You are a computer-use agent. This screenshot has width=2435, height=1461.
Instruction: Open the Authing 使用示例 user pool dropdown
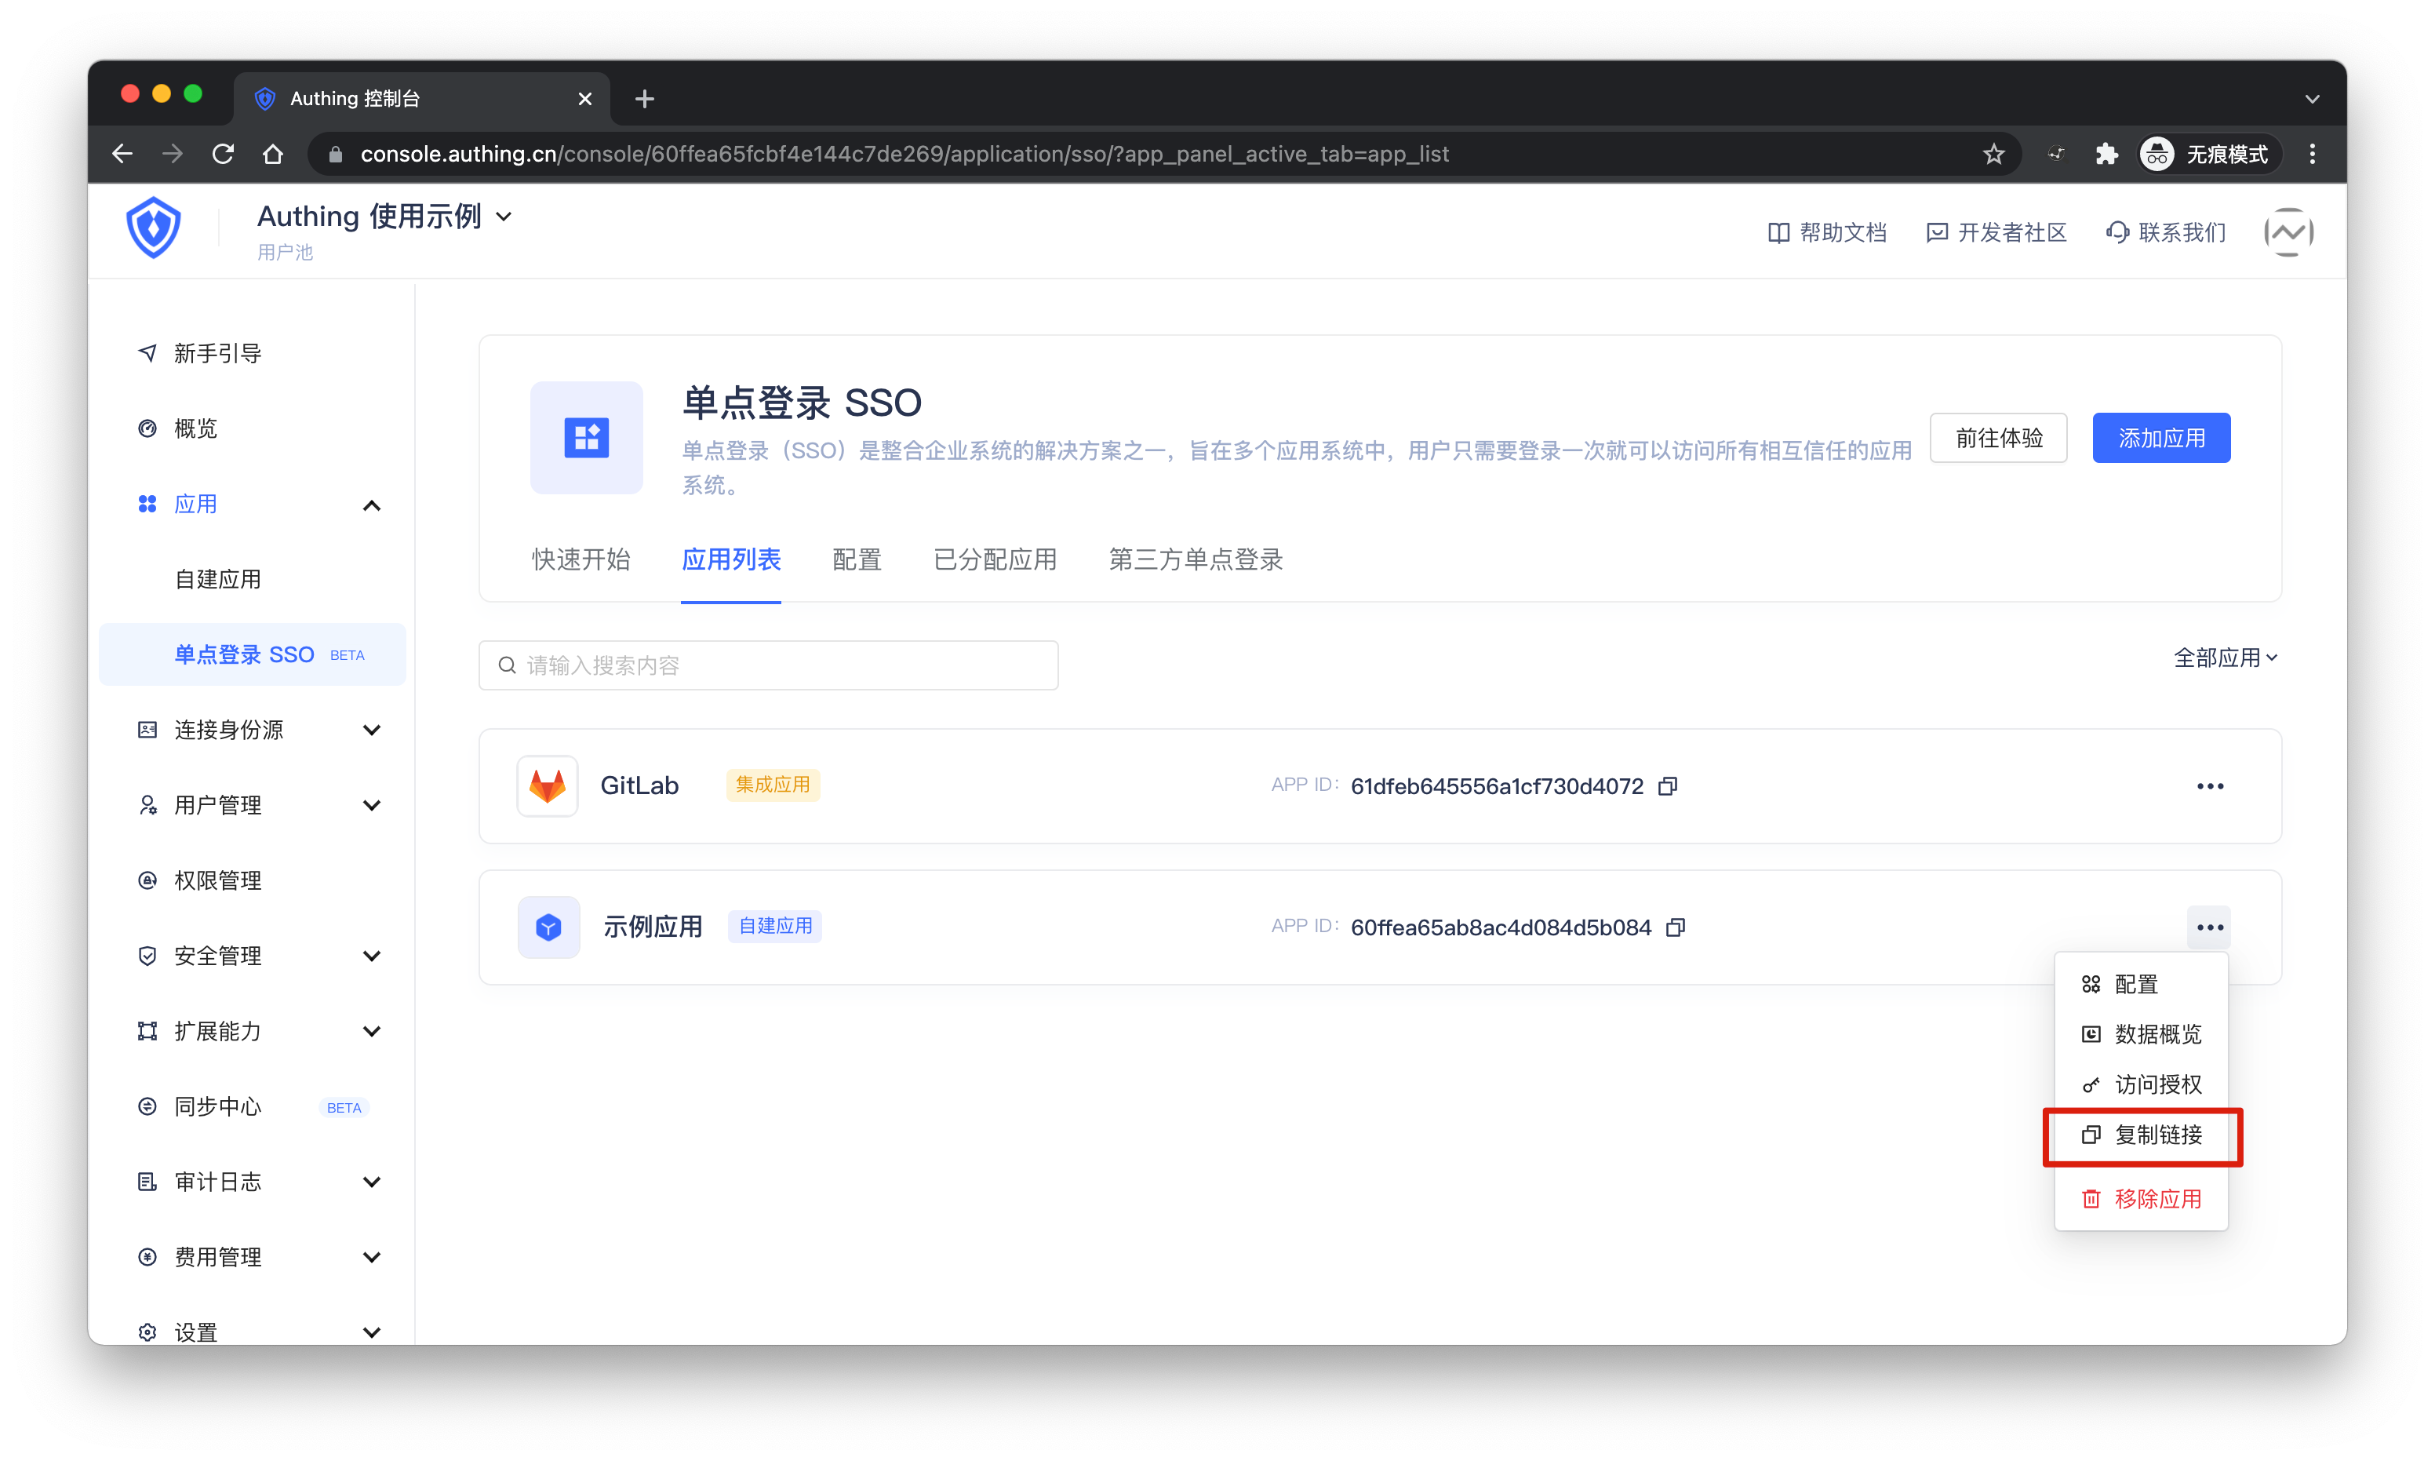point(385,217)
